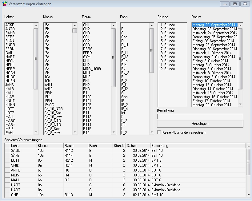Click the app icon in title bar
The image size is (252, 201).
point(5,4)
